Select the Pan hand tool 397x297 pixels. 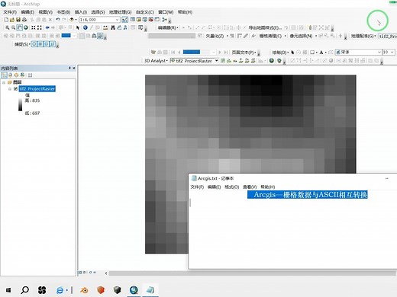point(19,27)
